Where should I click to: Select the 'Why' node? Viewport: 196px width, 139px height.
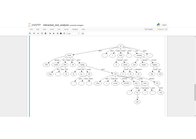pos(46,65)
